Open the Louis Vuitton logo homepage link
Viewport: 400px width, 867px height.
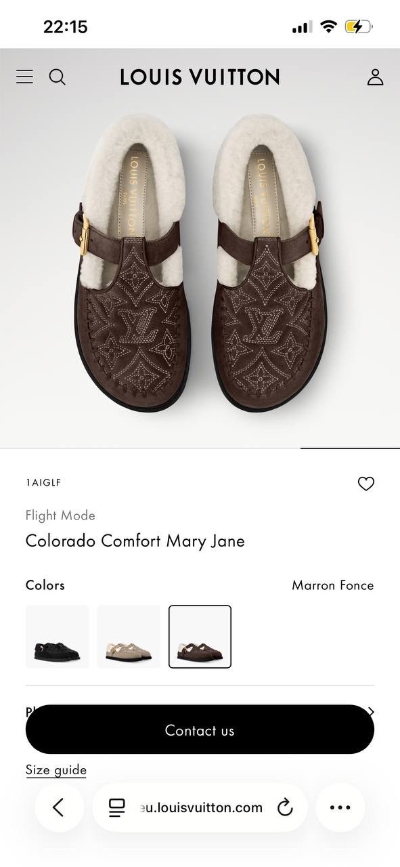(x=200, y=77)
